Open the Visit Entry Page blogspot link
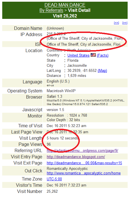The width and height of the screenshot is (131, 200). click(76, 157)
